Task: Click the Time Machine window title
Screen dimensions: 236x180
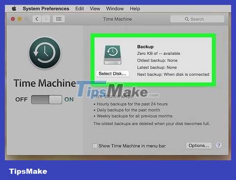Action: (x=118, y=19)
